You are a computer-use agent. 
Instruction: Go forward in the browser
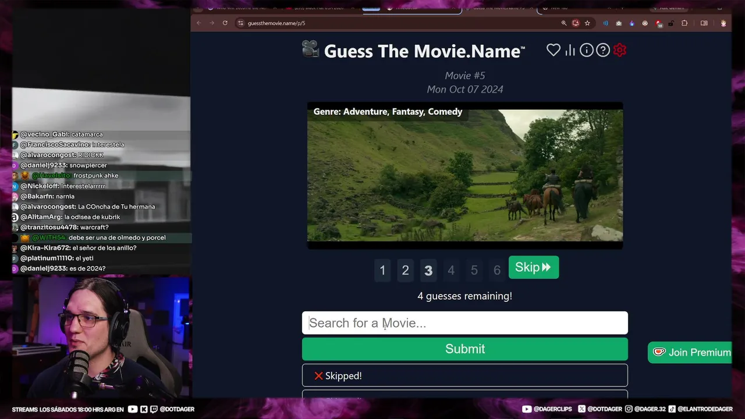pos(211,23)
